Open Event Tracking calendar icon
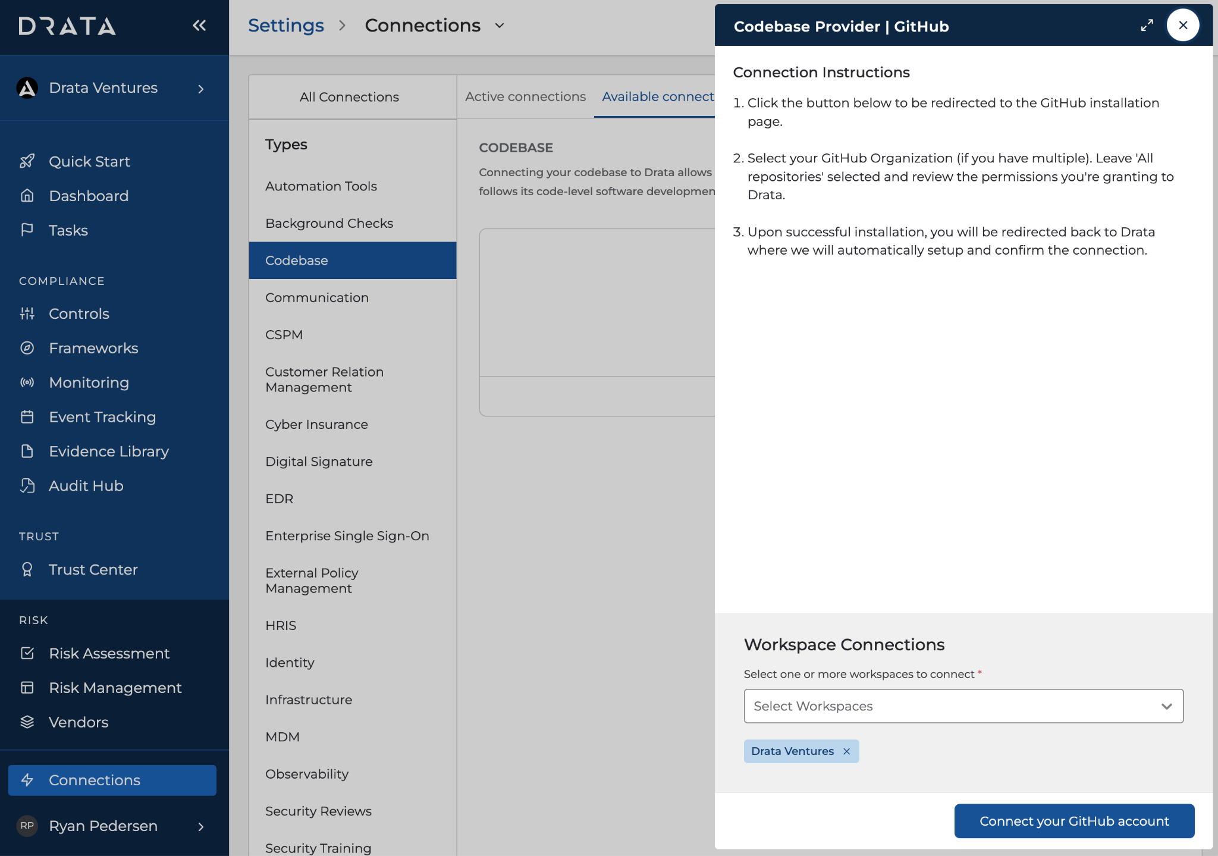 (27, 417)
